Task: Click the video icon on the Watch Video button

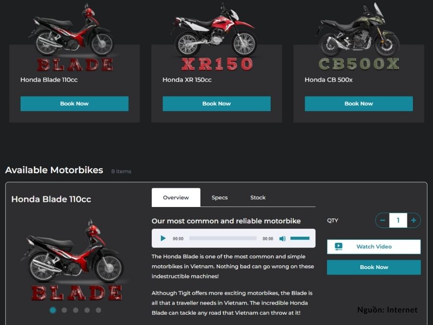Action: 339,246
